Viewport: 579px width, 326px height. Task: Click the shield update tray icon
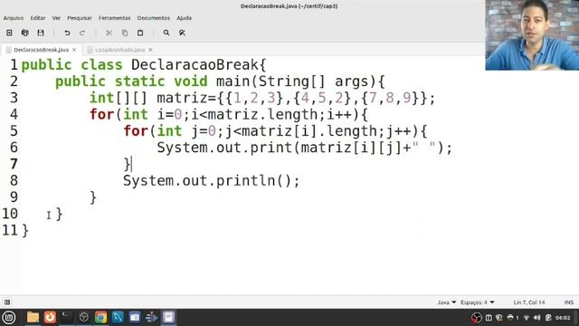coord(498,318)
